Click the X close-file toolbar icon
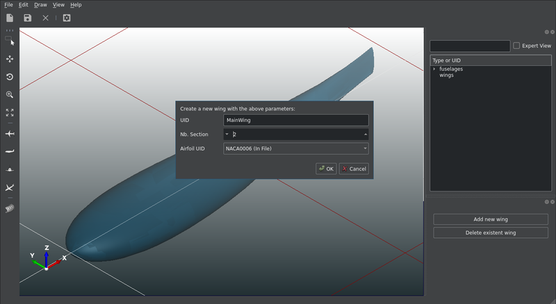 click(46, 18)
